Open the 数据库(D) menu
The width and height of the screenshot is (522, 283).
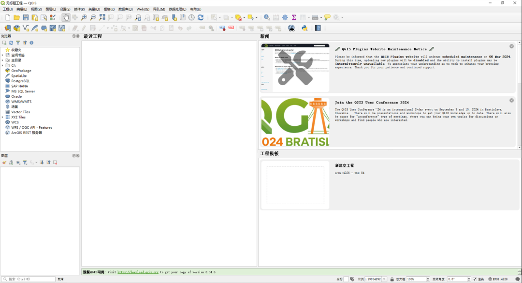[126, 9]
